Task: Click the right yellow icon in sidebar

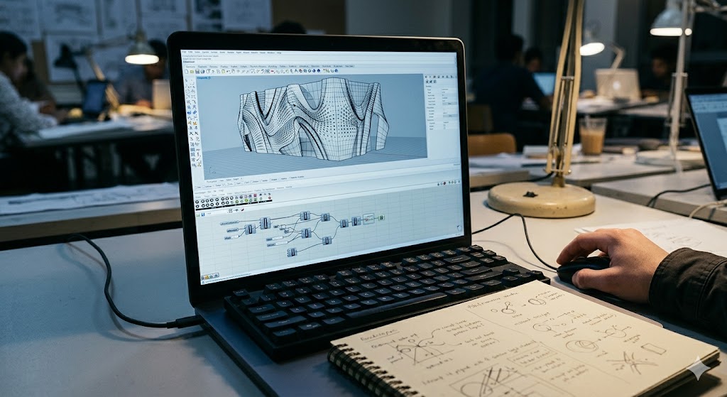Action: point(195,123)
